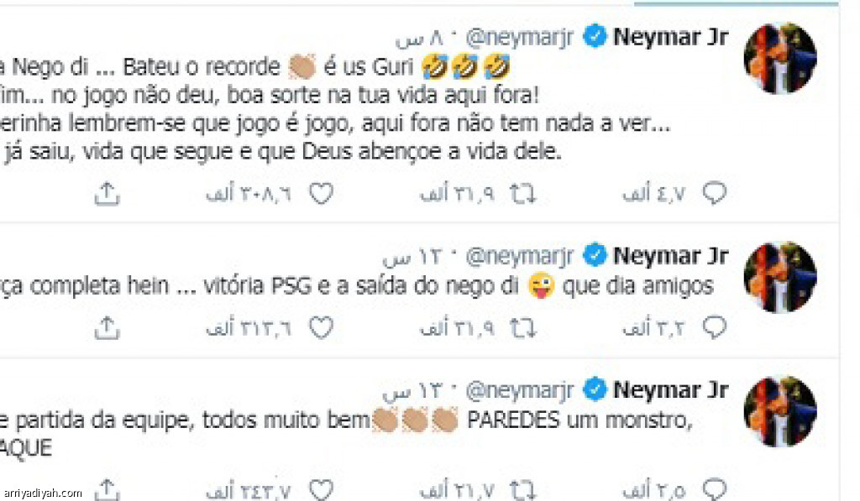Retweet the 'vitória PSG' tweet
This screenshot has width=860, height=501.
tap(522, 328)
